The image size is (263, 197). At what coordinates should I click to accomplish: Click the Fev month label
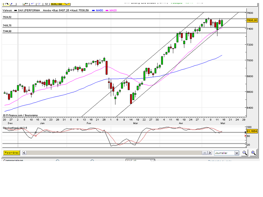[89, 123]
